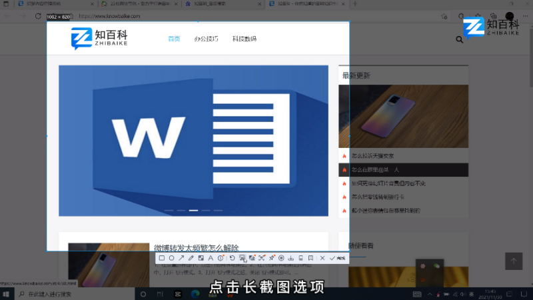Open article 如何更换幻灯片背景但内容不变

(388, 183)
